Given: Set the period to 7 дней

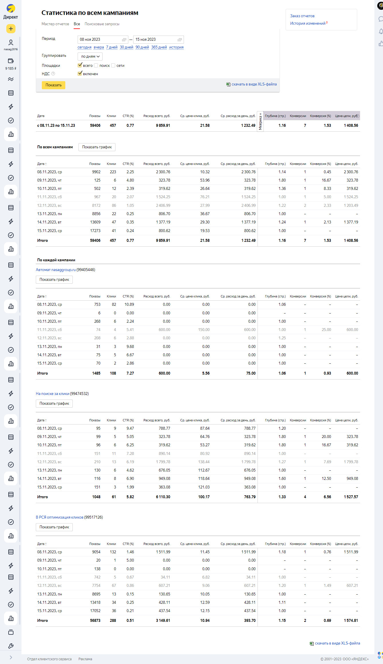Looking at the screenshot, I should (x=112, y=47).
